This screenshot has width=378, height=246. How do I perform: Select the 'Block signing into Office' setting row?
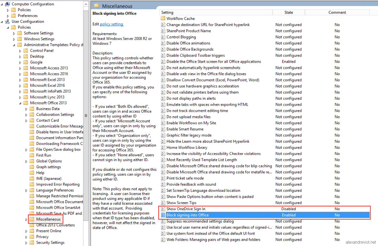click(x=265, y=215)
